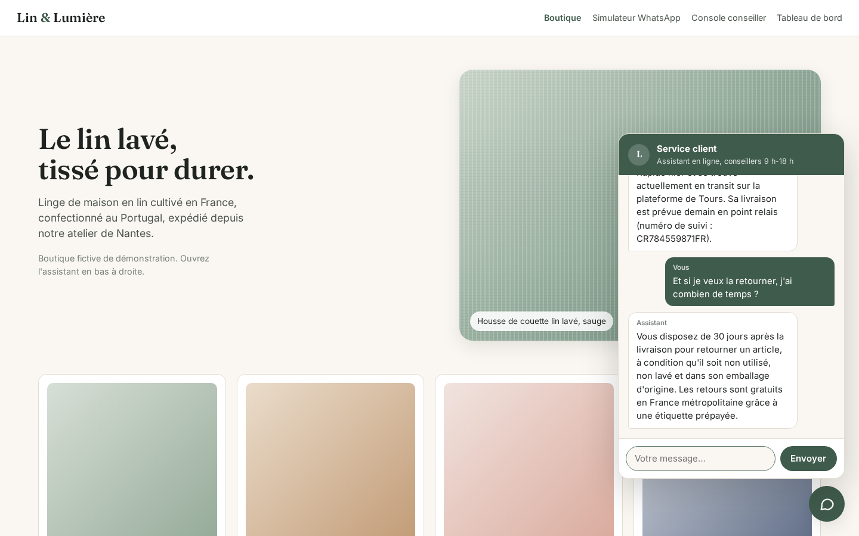859x536 pixels.
Task: Click the 'Le lin lavé, tissé pour durer.' heading
Action: (x=147, y=154)
